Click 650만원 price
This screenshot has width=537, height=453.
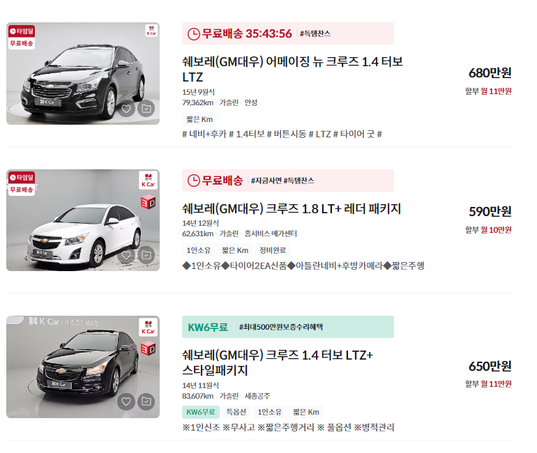pyautogui.click(x=490, y=366)
